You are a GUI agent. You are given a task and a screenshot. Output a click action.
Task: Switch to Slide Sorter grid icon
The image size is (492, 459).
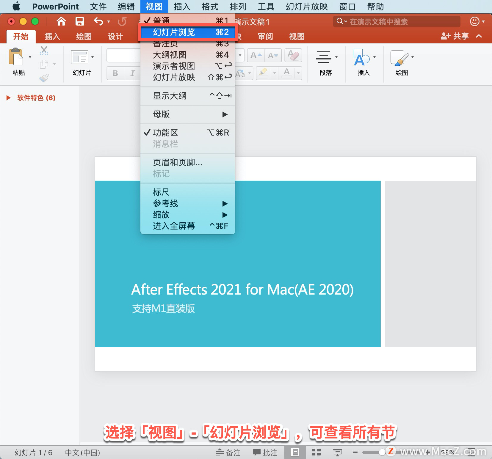coord(316,452)
